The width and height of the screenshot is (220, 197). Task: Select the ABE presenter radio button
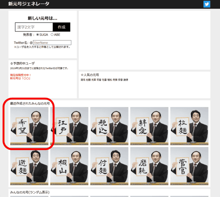click(52, 35)
